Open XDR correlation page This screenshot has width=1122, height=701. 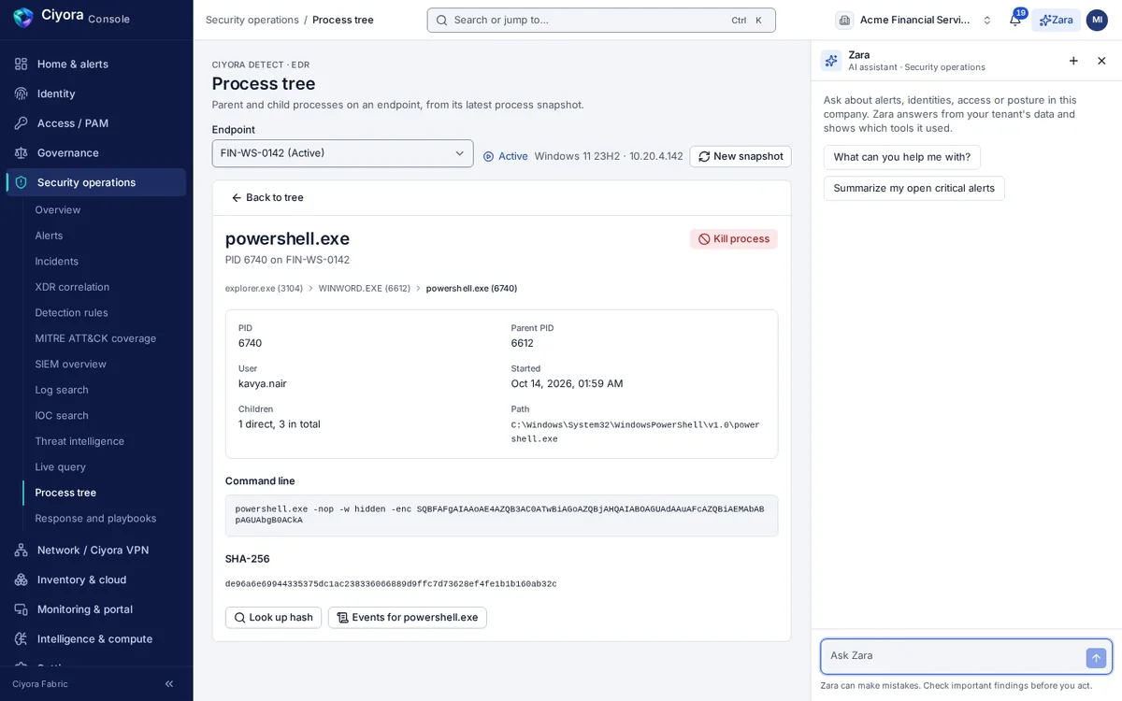tap(72, 287)
